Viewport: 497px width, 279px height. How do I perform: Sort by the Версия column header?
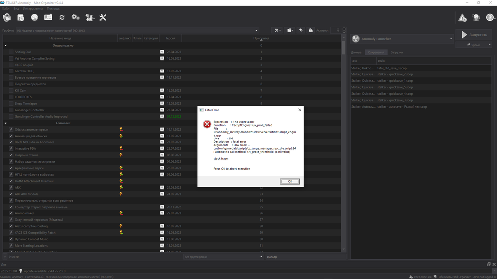click(170, 38)
